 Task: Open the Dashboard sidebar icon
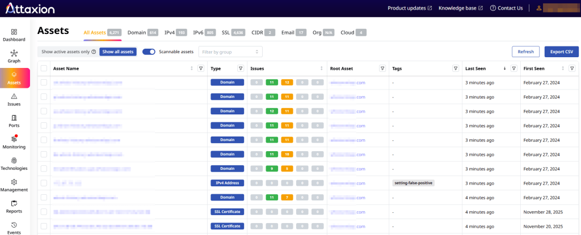point(14,32)
